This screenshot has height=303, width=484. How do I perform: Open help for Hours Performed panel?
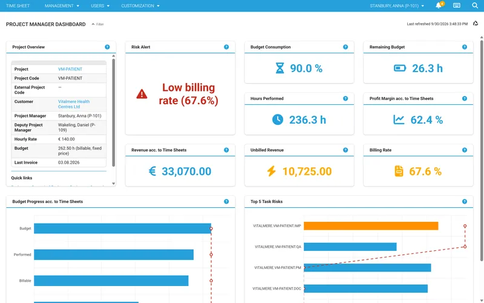click(345, 99)
